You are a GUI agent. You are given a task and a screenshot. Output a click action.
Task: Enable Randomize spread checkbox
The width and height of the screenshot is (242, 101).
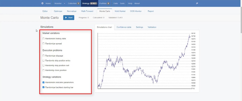(x=43, y=44)
